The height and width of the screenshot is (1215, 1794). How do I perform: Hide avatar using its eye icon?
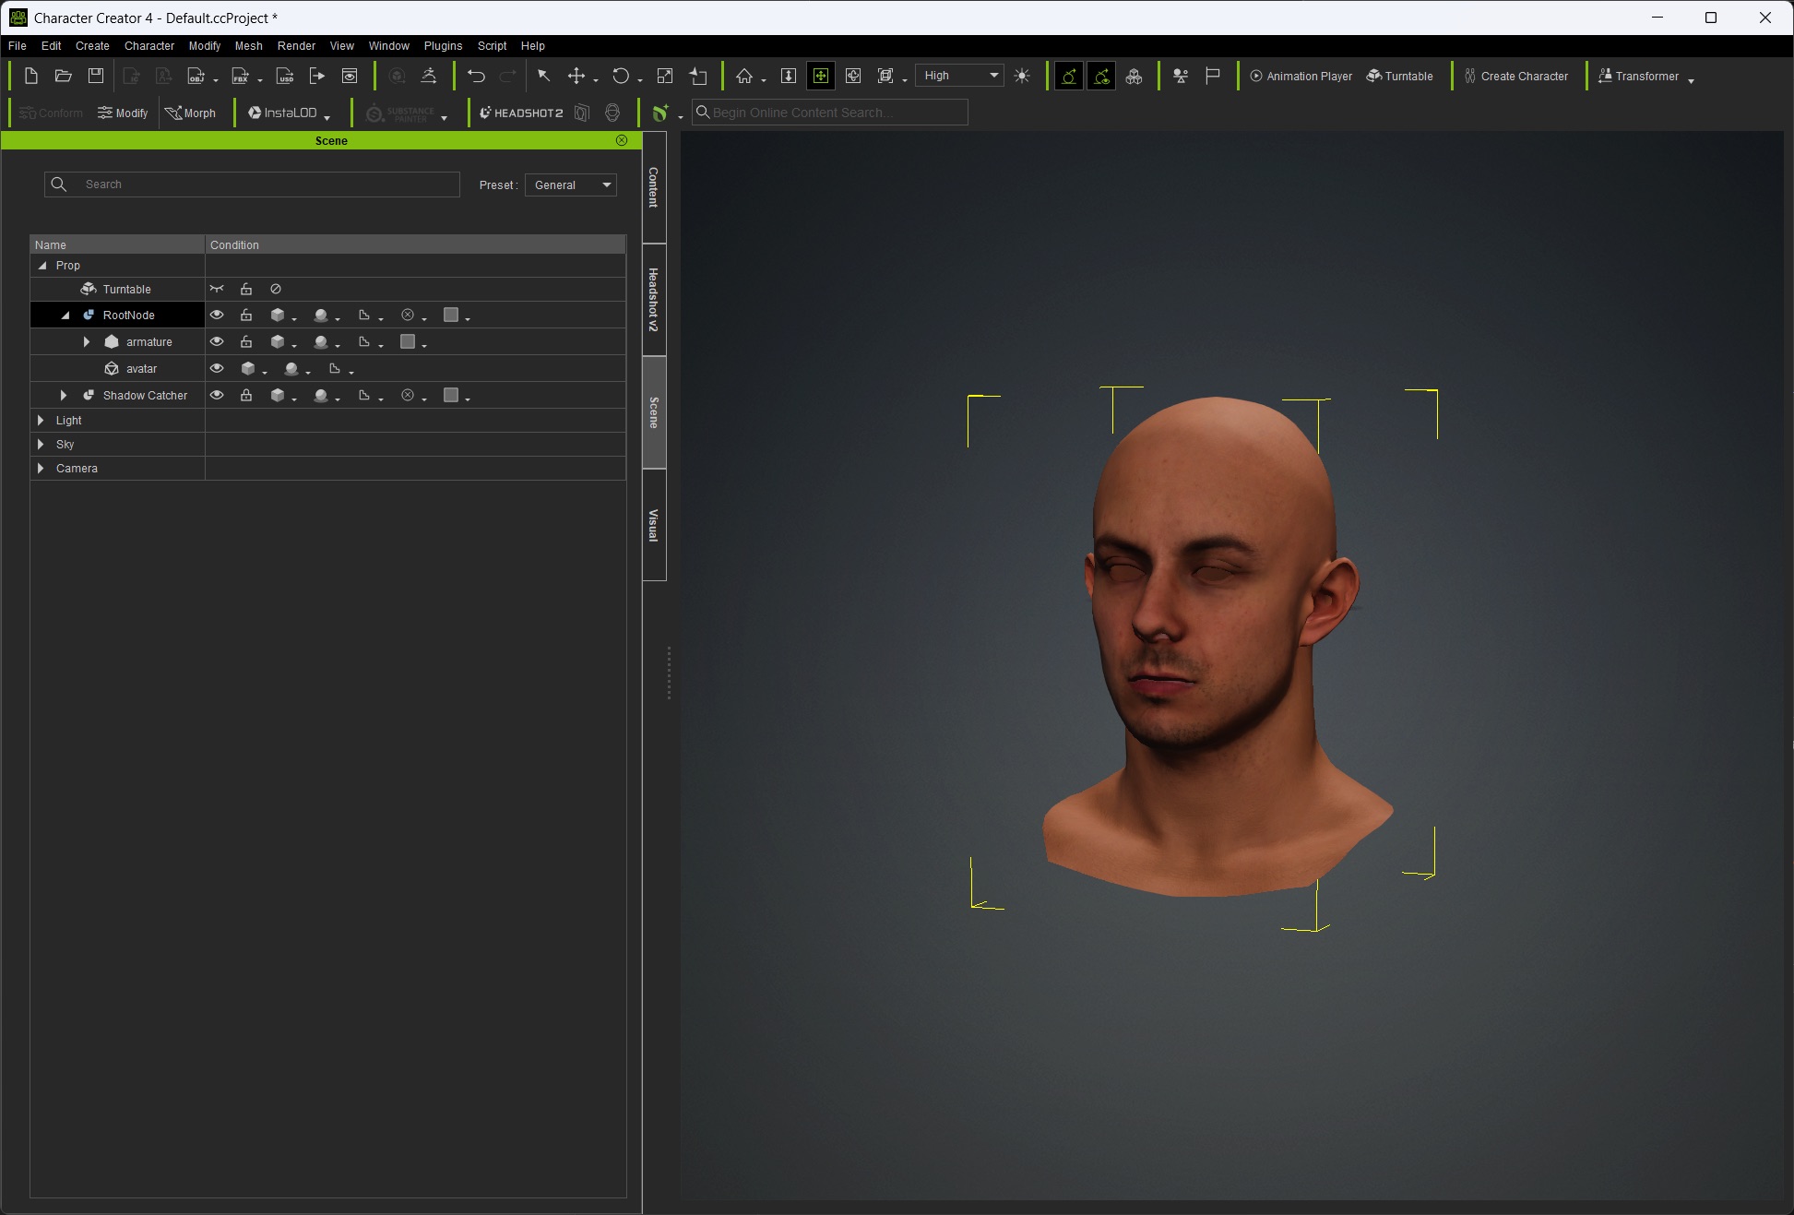point(217,368)
